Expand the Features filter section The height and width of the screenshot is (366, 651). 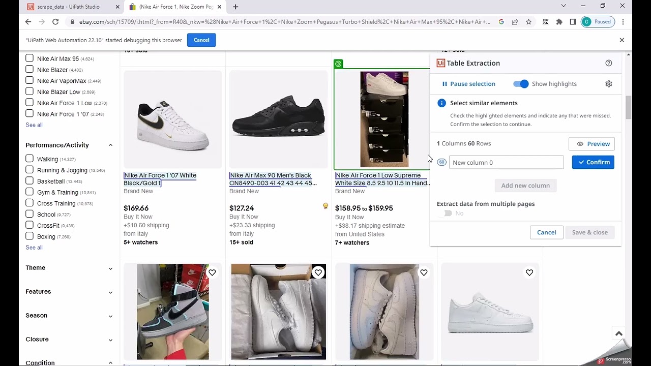point(110,292)
